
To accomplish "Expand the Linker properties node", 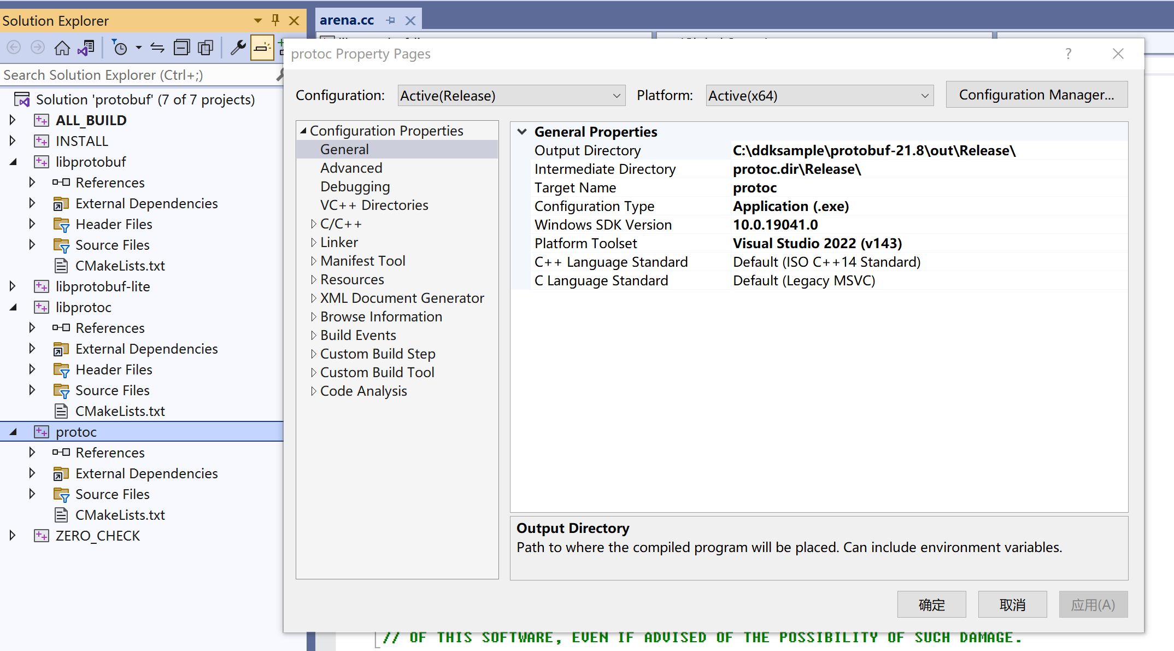I will (x=313, y=242).
